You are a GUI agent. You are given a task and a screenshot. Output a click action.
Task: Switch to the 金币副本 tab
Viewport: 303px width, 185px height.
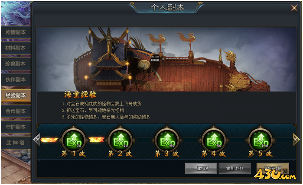pos(16,111)
